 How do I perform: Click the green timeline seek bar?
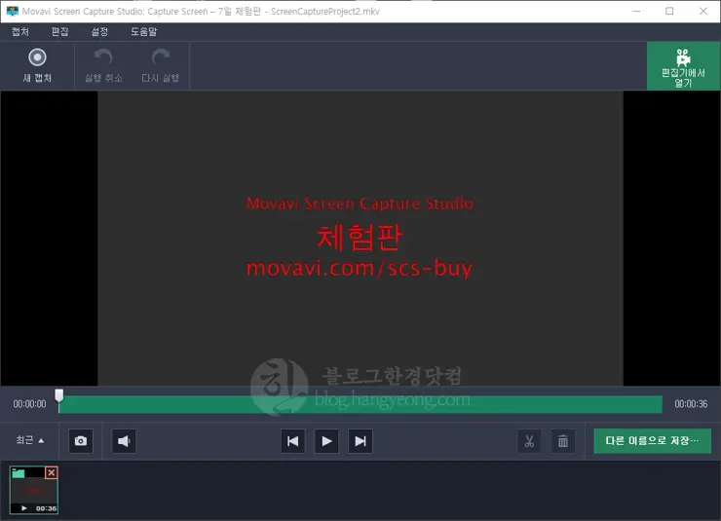point(360,404)
